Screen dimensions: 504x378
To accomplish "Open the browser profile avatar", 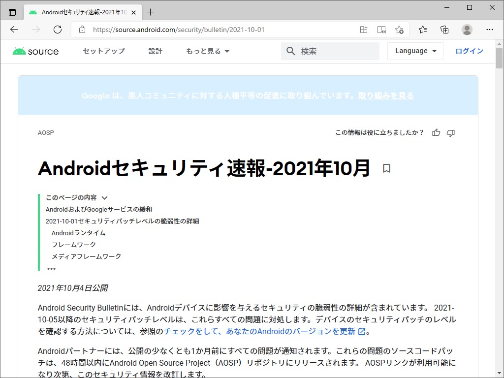I will click(467, 30).
